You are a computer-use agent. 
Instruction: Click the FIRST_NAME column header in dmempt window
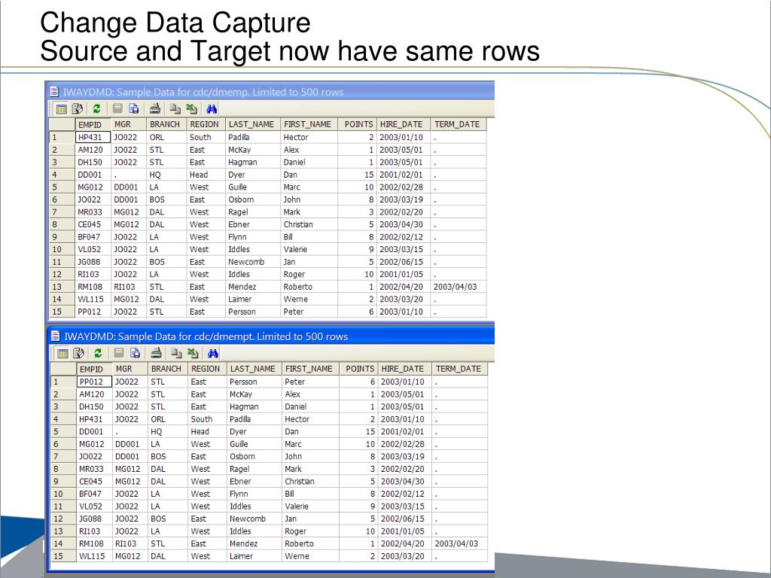pos(310,369)
